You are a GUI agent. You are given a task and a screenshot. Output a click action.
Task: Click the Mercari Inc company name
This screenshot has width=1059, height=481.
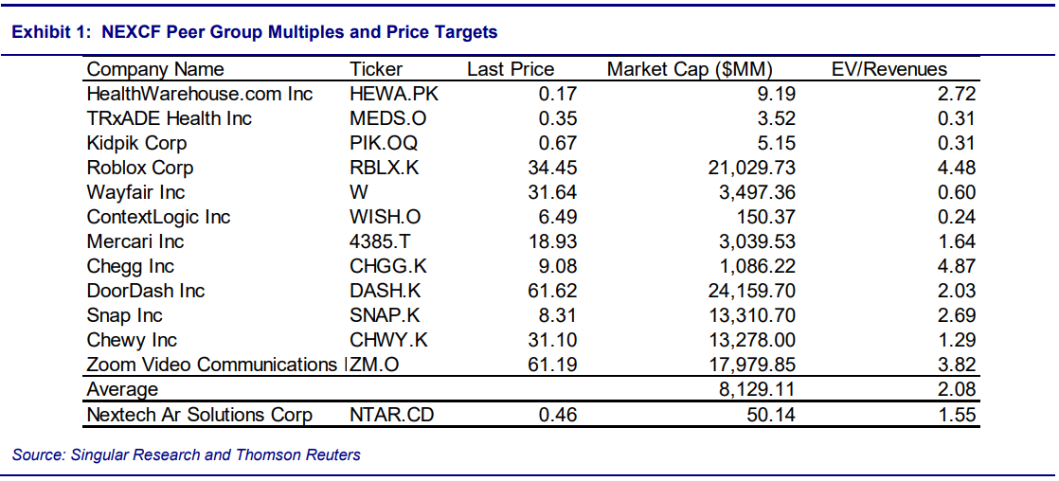coord(135,241)
